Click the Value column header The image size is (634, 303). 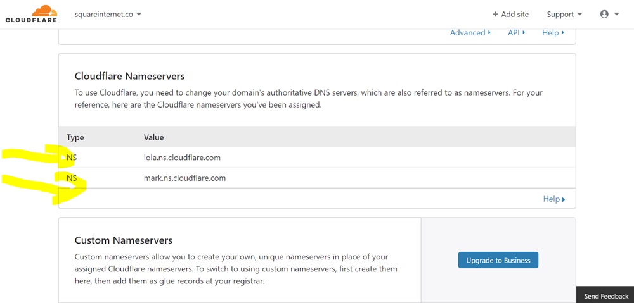coord(153,137)
